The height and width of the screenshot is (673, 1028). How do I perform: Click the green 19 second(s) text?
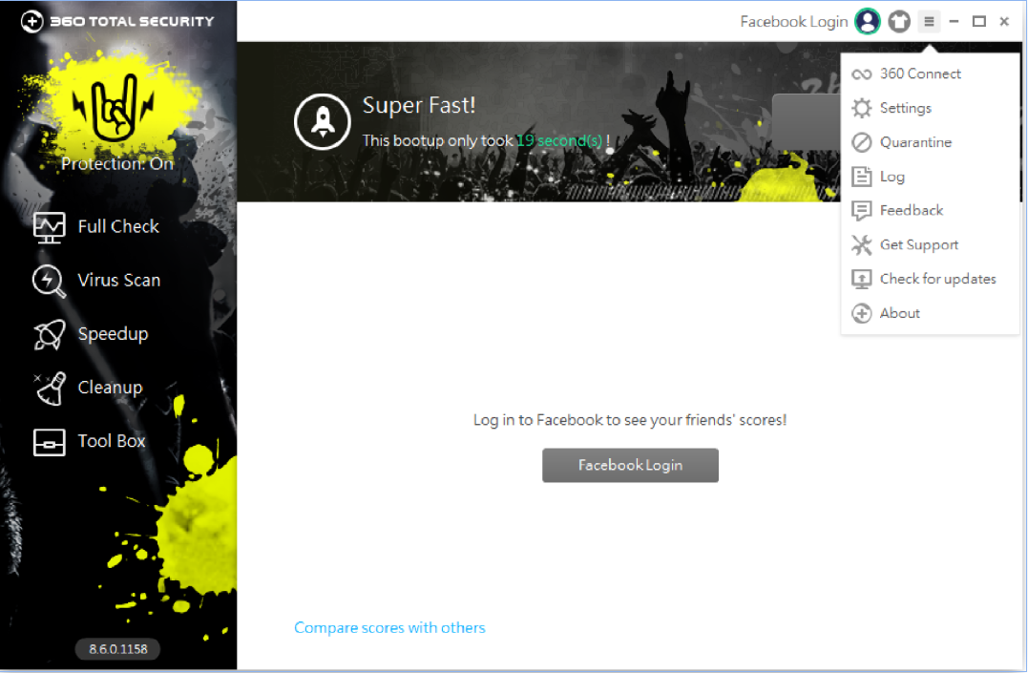click(x=559, y=141)
